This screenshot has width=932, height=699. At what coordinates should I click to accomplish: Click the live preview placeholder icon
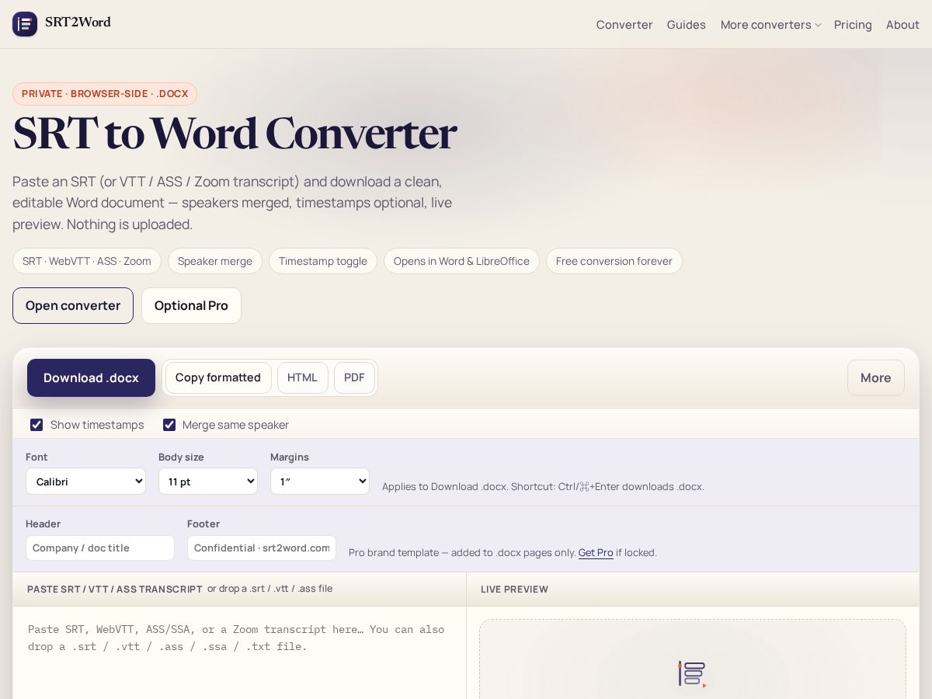692,673
